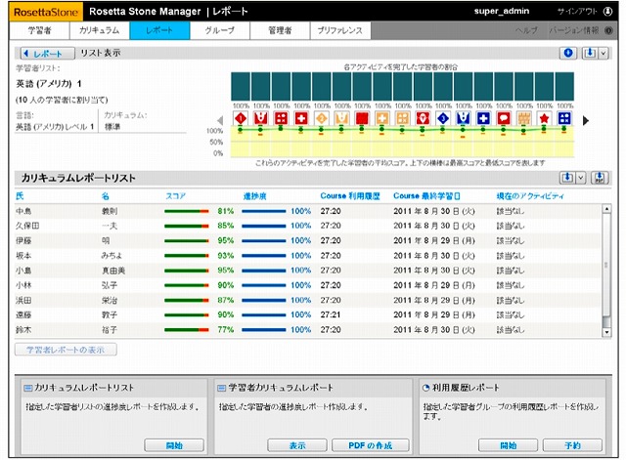Select the orange V-shaped activity icon

pyautogui.click(x=341, y=118)
